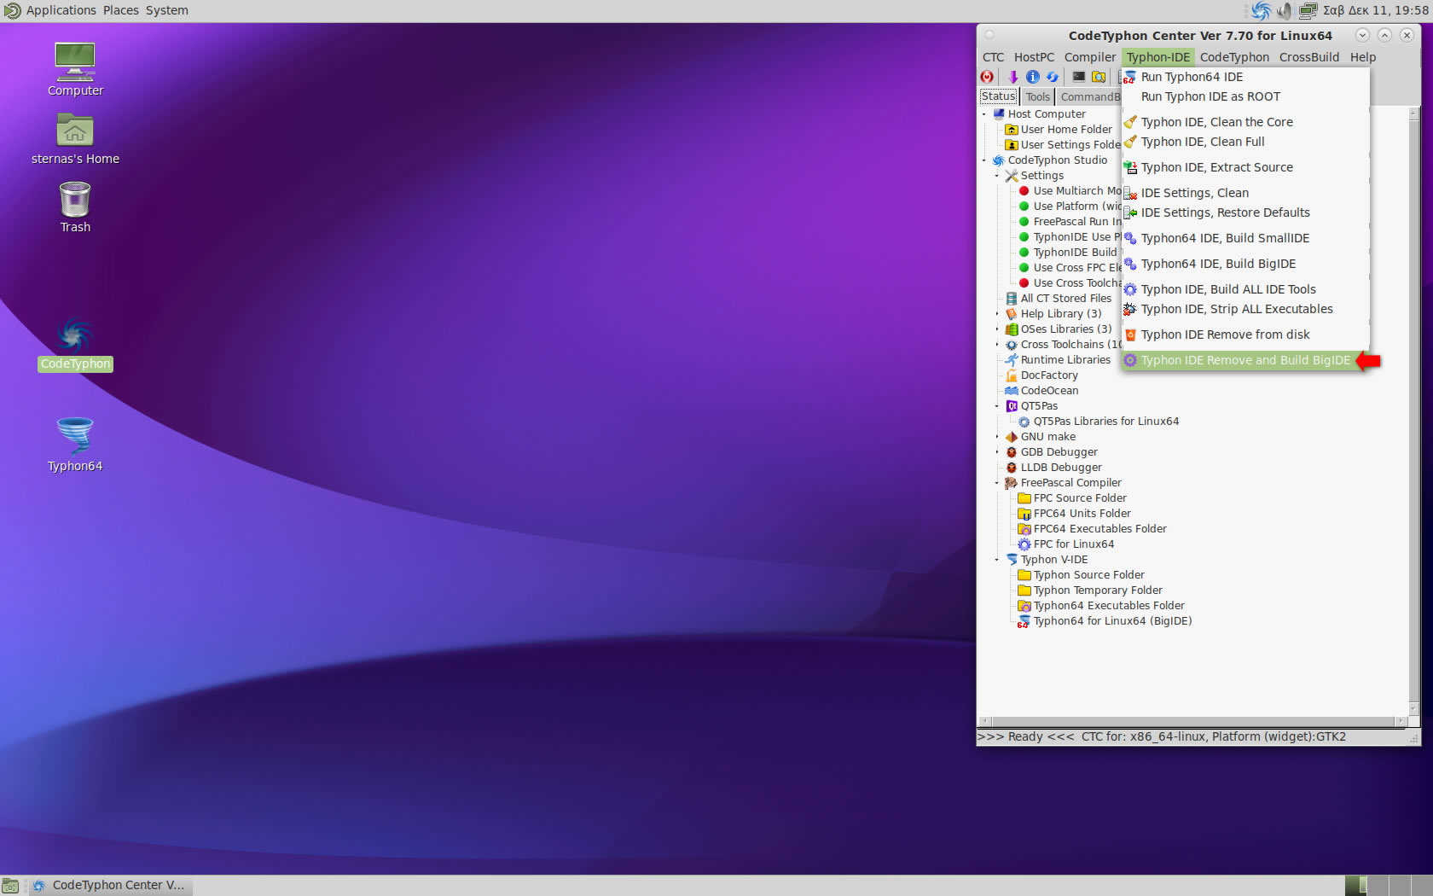Screen dimensions: 1433x896
Task: Collapse the Settings tree node
Action: tap(997, 176)
